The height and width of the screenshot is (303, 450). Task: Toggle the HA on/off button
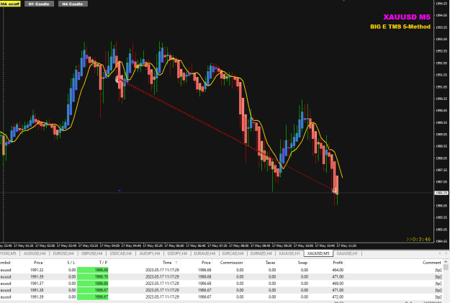click(x=10, y=4)
